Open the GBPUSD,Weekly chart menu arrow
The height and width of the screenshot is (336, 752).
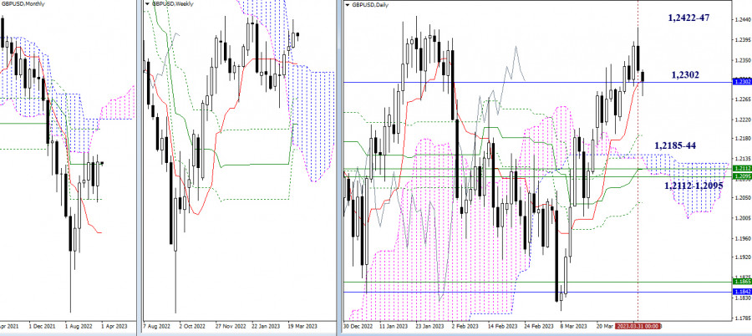tap(147, 3)
